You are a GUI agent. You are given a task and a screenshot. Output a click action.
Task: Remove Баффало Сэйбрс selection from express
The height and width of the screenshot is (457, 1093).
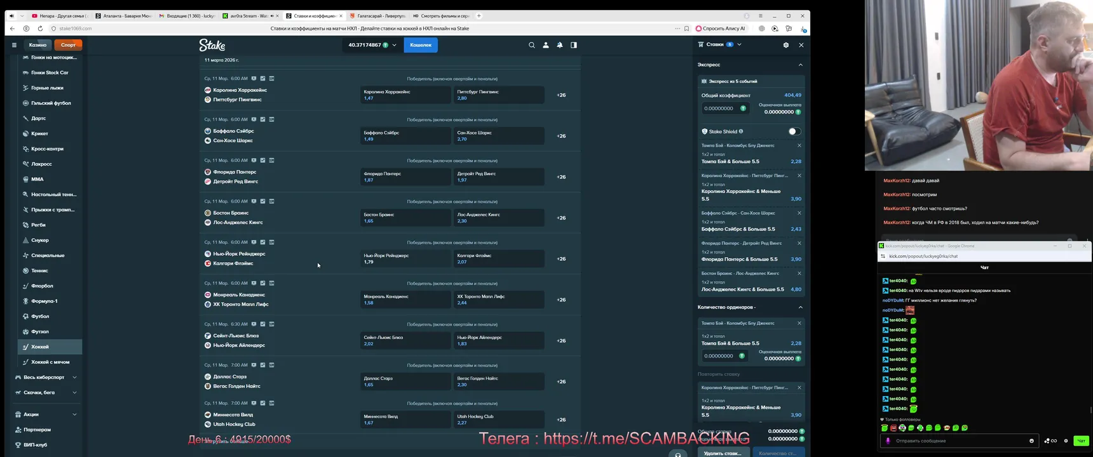[799, 213]
